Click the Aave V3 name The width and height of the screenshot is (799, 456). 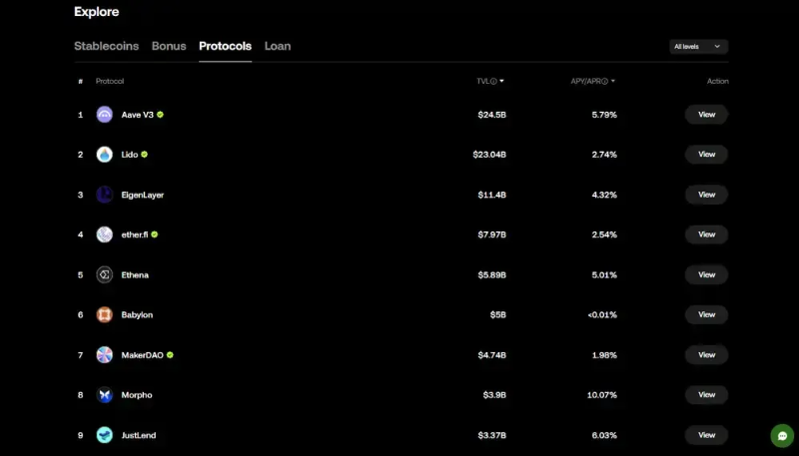137,115
